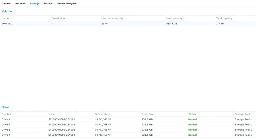
Task: Click the model number of Drive 1
Action: point(61,119)
